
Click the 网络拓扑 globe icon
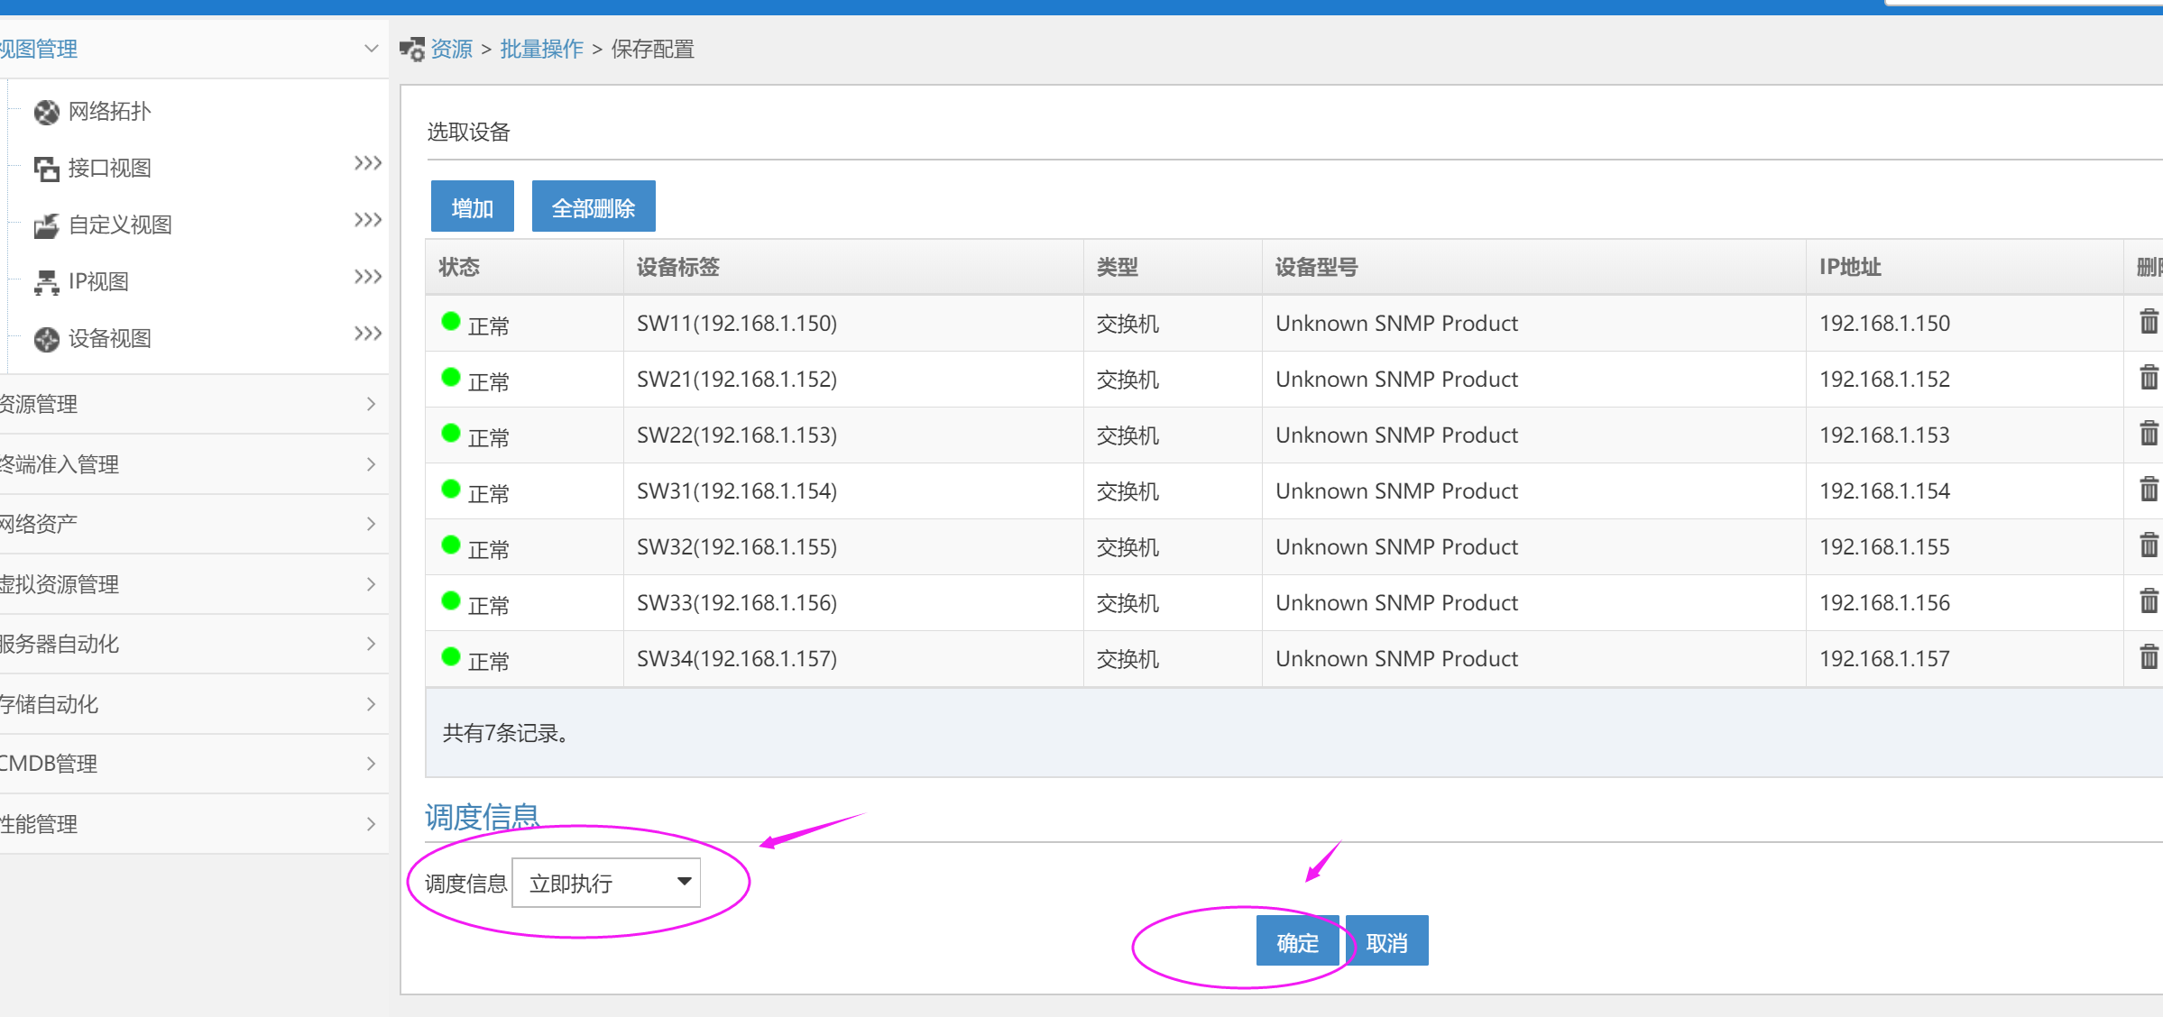click(46, 112)
